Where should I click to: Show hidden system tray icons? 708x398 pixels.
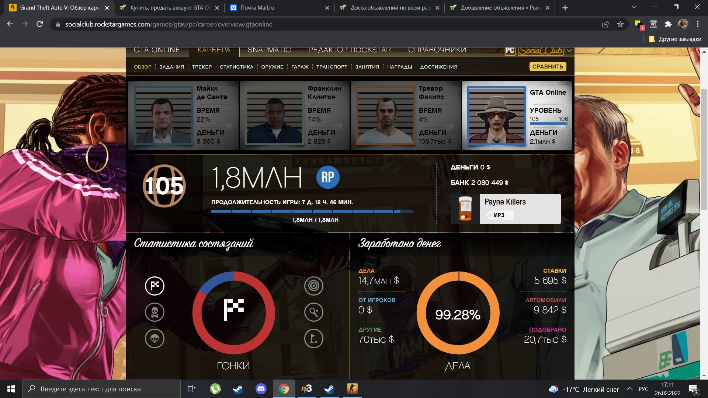click(630, 389)
